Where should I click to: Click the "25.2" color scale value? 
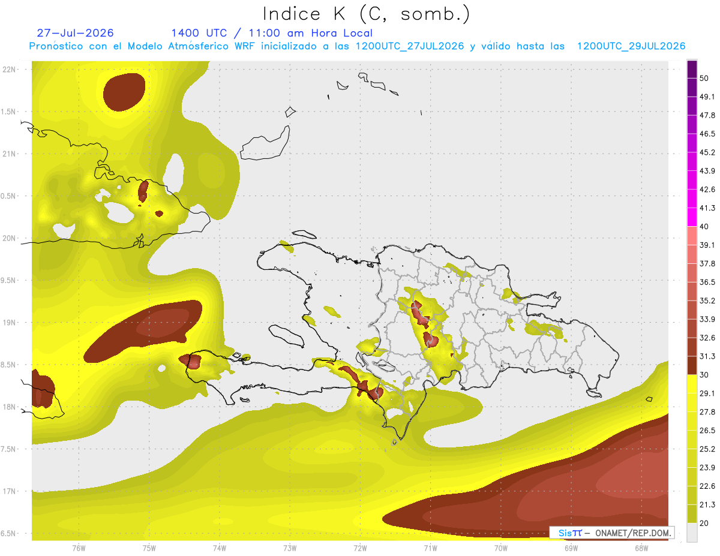(707, 449)
